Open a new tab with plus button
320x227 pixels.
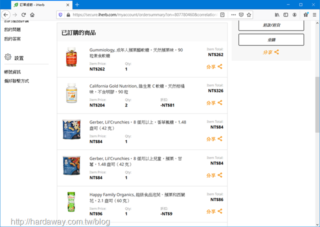tap(77, 4)
